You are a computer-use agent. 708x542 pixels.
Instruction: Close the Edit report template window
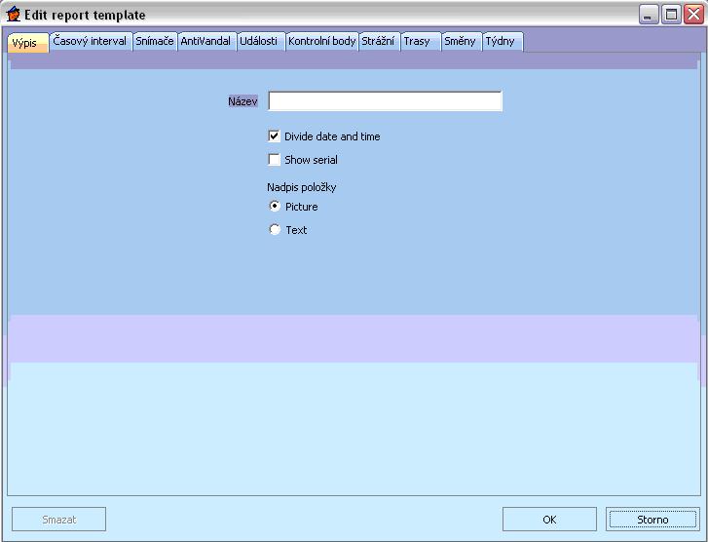(x=693, y=15)
